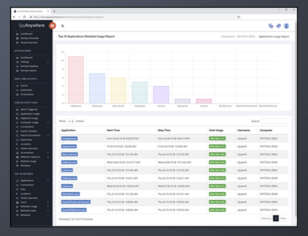Open the notepad.exe application badge

pos(69,138)
